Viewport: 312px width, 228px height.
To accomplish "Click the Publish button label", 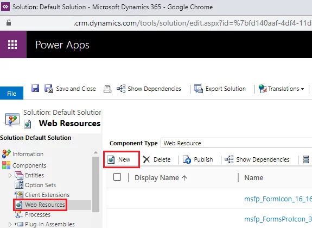I will pos(203,159).
